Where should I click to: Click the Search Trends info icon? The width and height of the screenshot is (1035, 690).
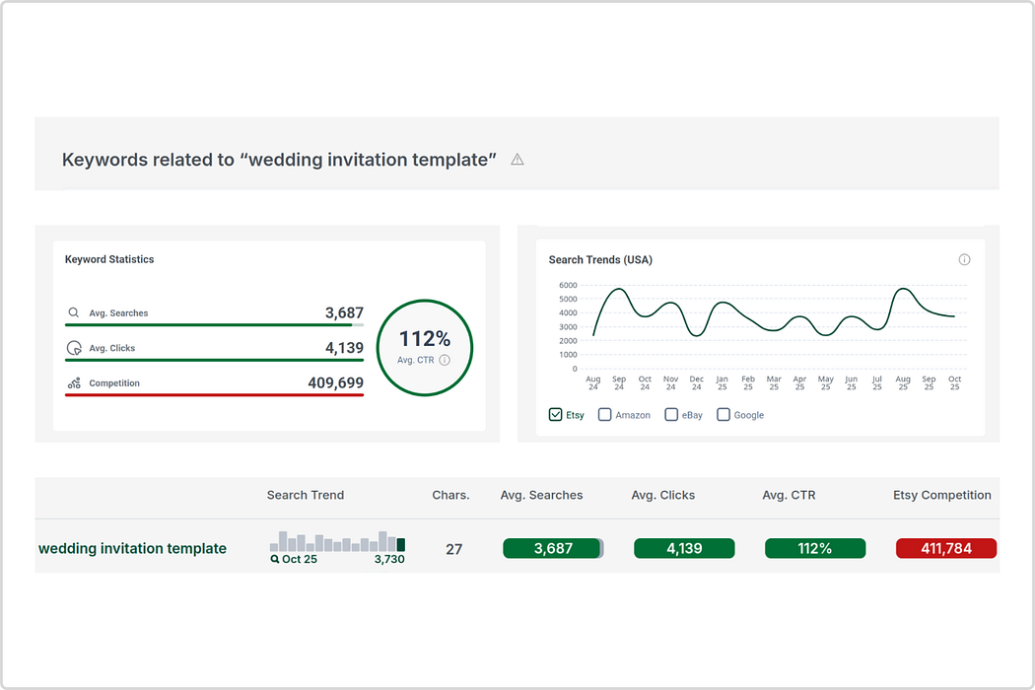pyautogui.click(x=964, y=259)
